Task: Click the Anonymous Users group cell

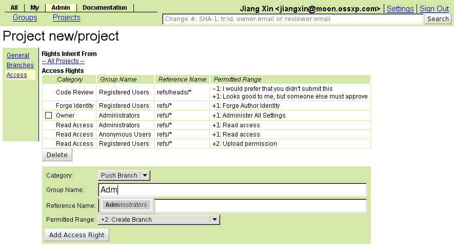Action: pos(125,135)
